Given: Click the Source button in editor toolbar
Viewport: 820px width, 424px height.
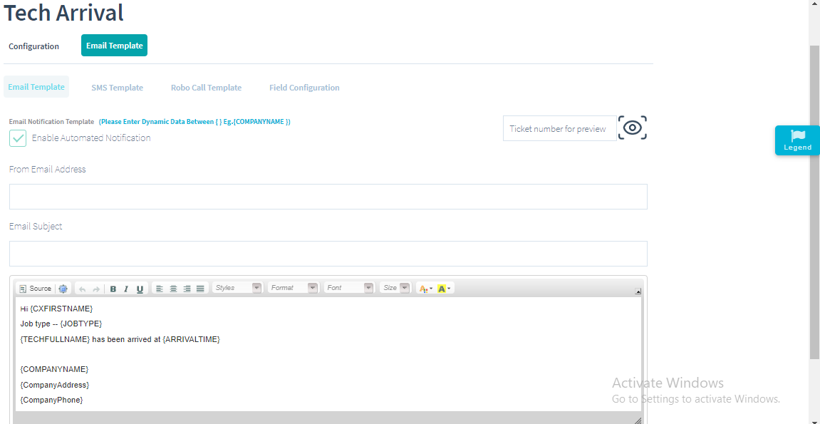Looking at the screenshot, I should coord(36,289).
